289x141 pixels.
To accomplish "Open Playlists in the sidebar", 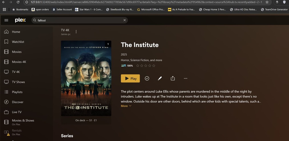I will [17, 92].
